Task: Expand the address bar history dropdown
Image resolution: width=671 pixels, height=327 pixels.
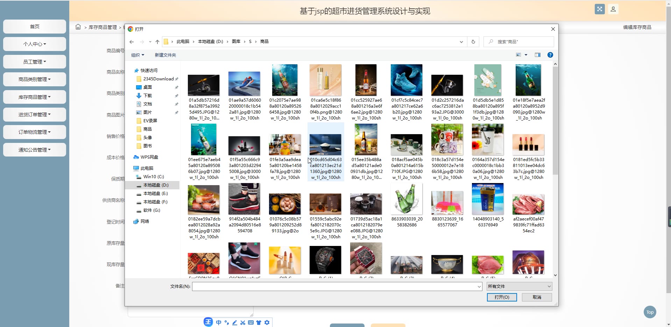Action: [x=461, y=42]
